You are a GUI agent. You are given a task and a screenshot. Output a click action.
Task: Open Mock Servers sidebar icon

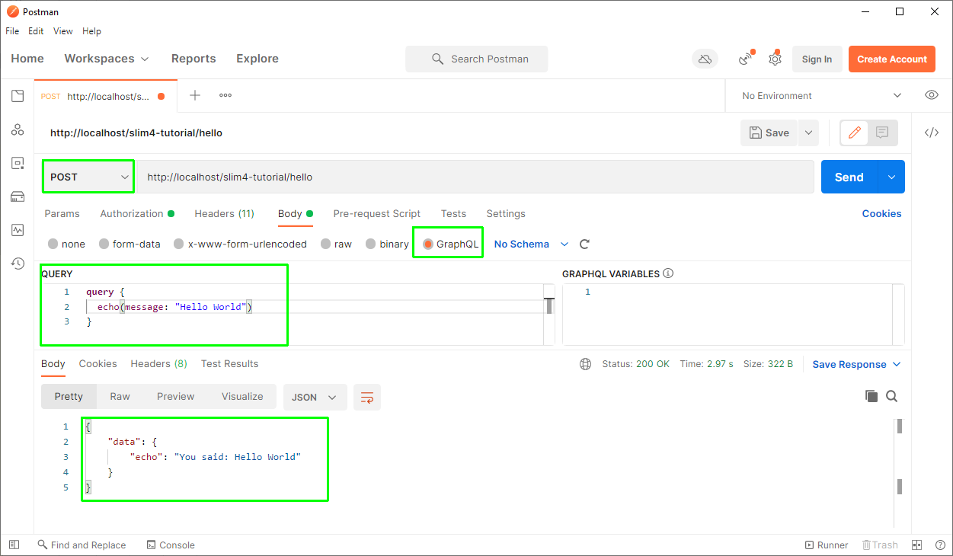18,197
